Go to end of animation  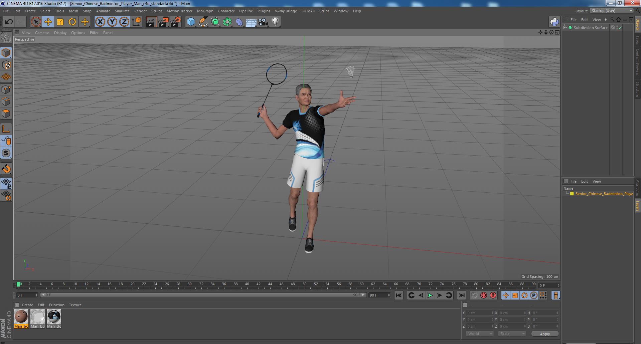(461, 295)
